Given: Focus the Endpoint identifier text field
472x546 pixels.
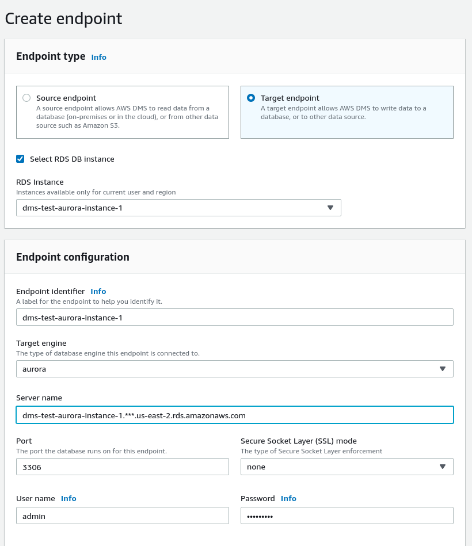Looking at the screenshot, I should coord(235,317).
